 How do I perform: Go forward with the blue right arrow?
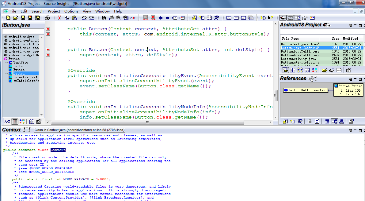pos(168,18)
